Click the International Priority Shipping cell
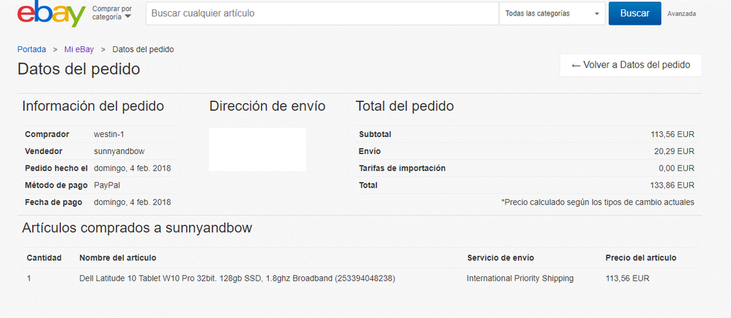The image size is (731, 318). point(520,279)
